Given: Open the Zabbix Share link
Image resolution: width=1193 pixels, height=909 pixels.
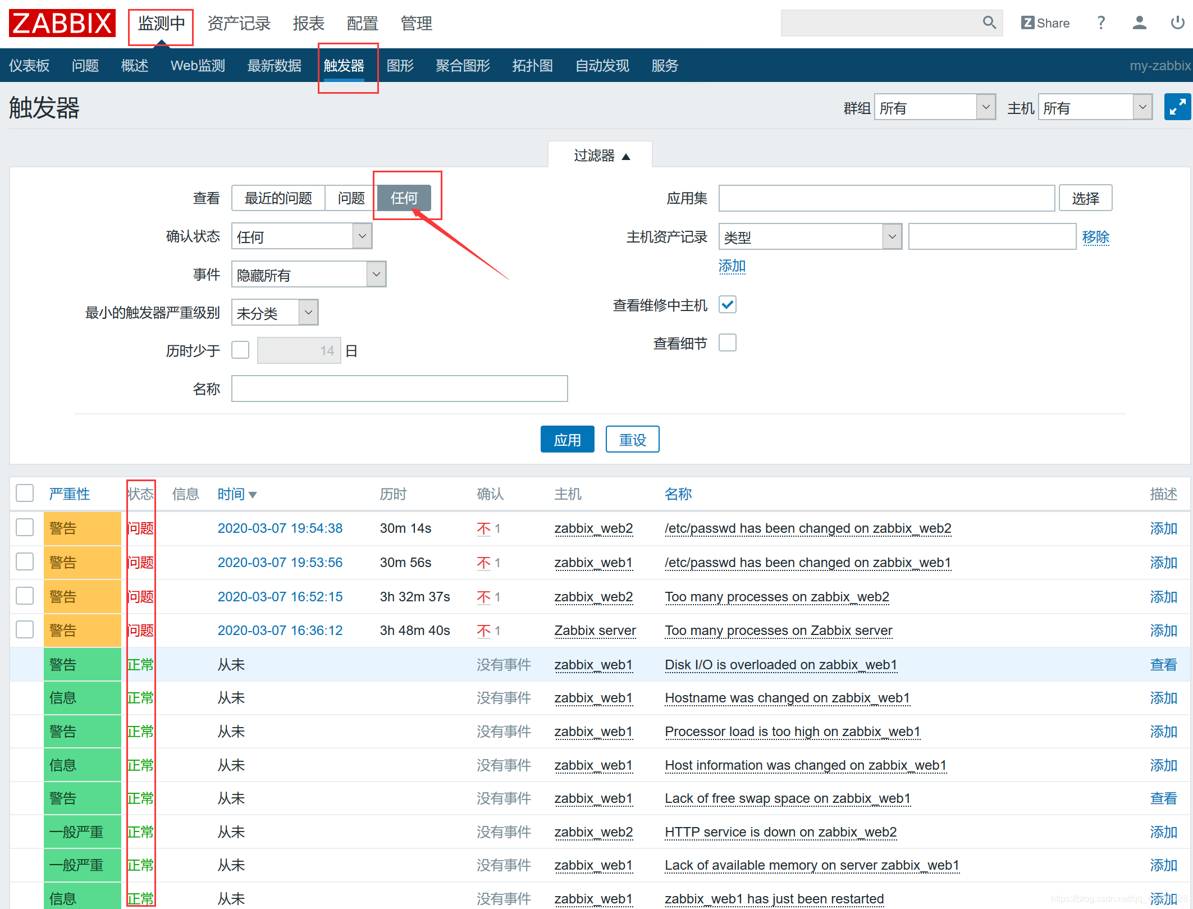Looking at the screenshot, I should pos(1045,23).
